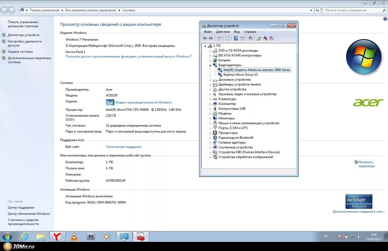Click the link to get a new Windows 7 edition

129,57
